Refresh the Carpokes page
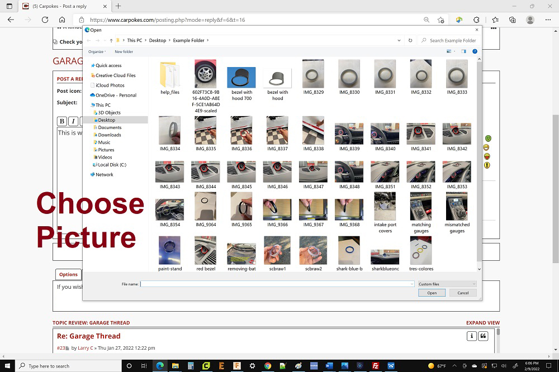Screen dimensions: 559x372 [45, 18]
